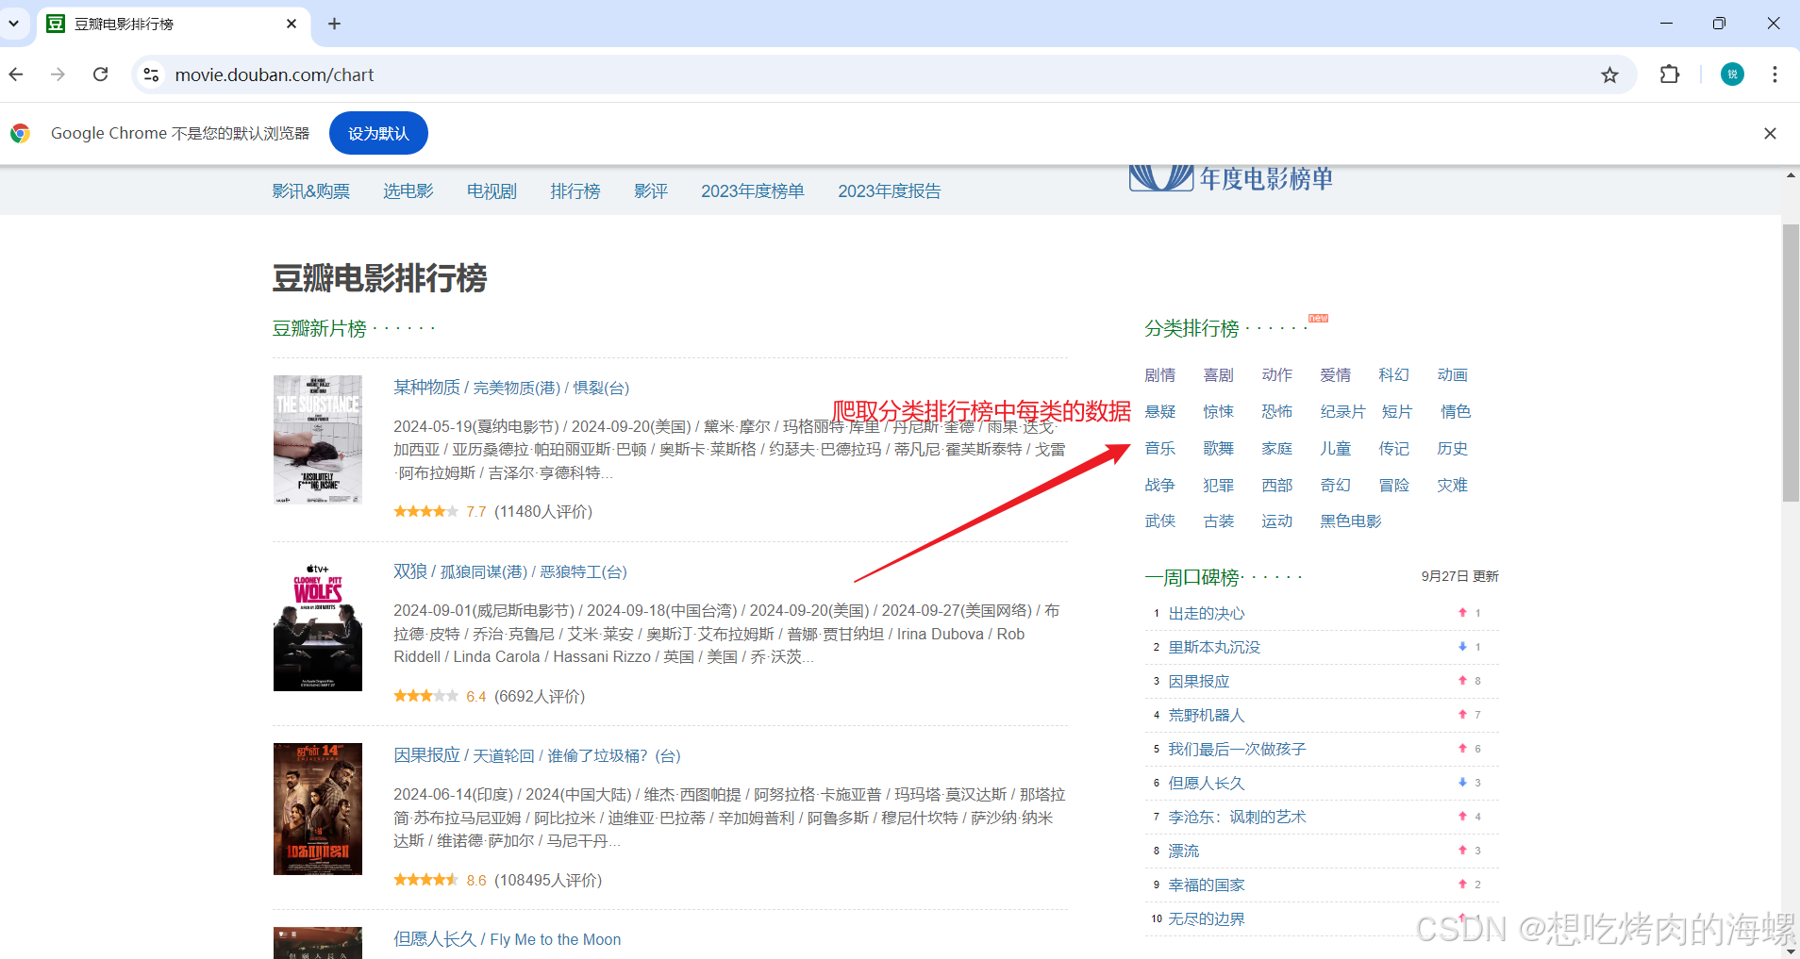The height and width of the screenshot is (959, 1800).
Task: Open a new tab with plus button
Action: [x=334, y=24]
